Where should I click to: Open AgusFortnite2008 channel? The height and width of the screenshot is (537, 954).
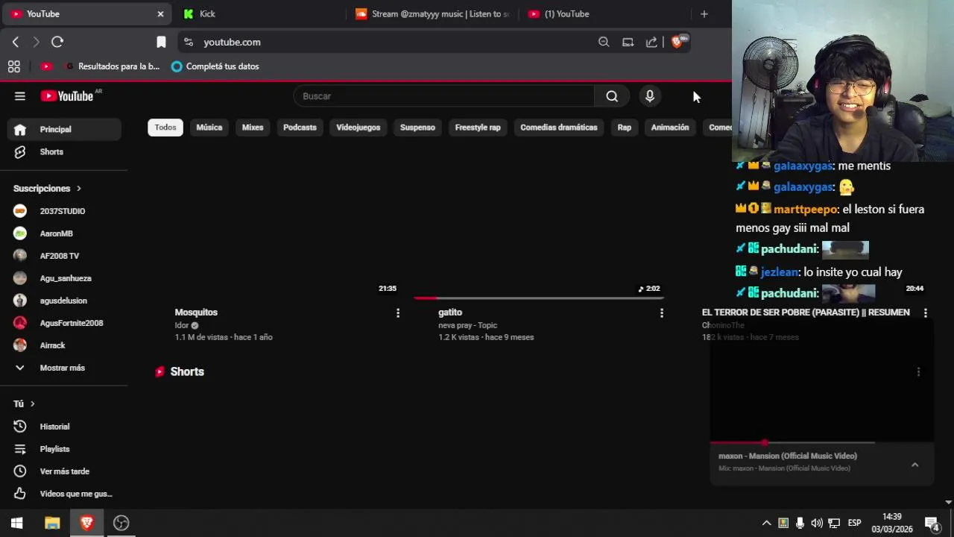click(64, 323)
